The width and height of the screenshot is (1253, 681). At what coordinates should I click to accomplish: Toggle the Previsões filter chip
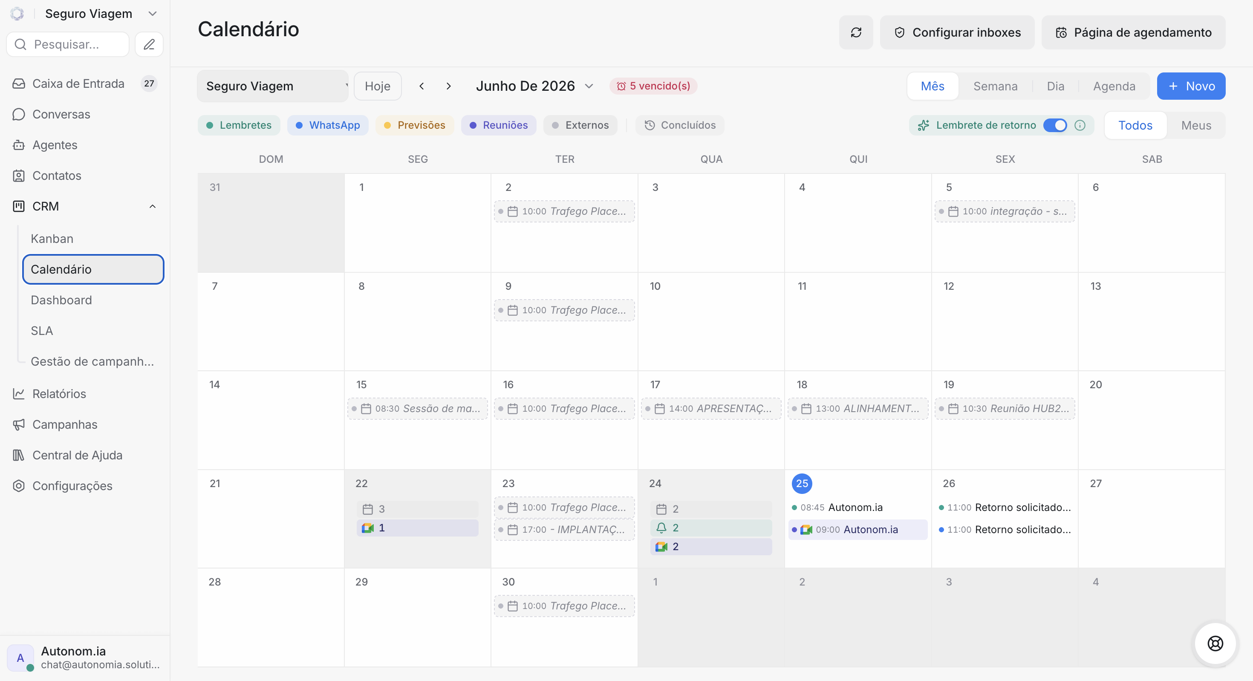click(x=414, y=125)
